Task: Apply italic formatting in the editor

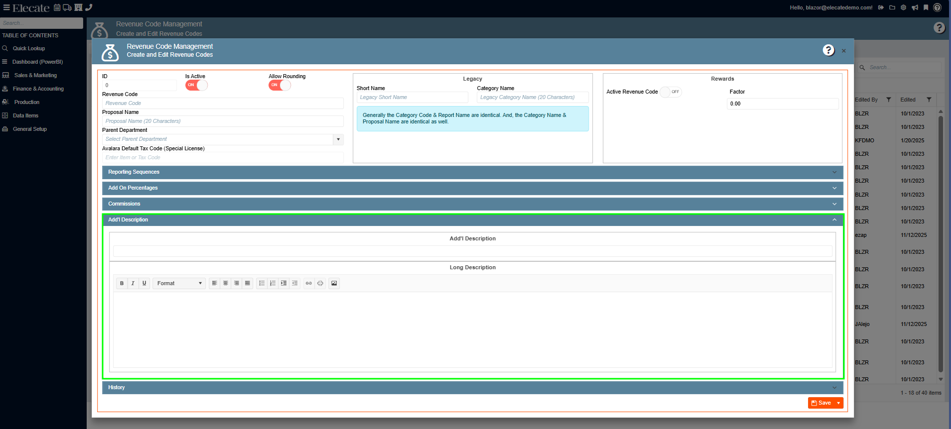Action: pos(133,283)
